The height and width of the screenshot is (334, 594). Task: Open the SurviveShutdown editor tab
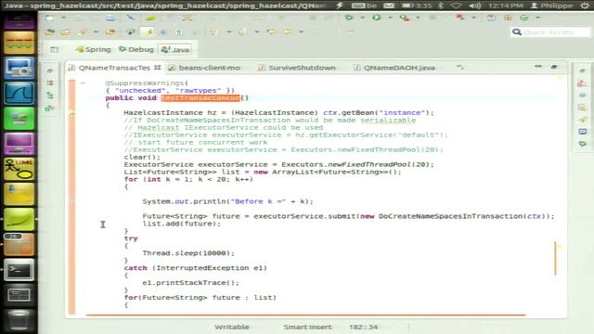[297, 68]
